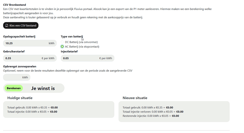The height and width of the screenshot is (133, 244).
Task: Click '€ per kWh' suffix in Gebruikerstarief
Action: (48, 58)
